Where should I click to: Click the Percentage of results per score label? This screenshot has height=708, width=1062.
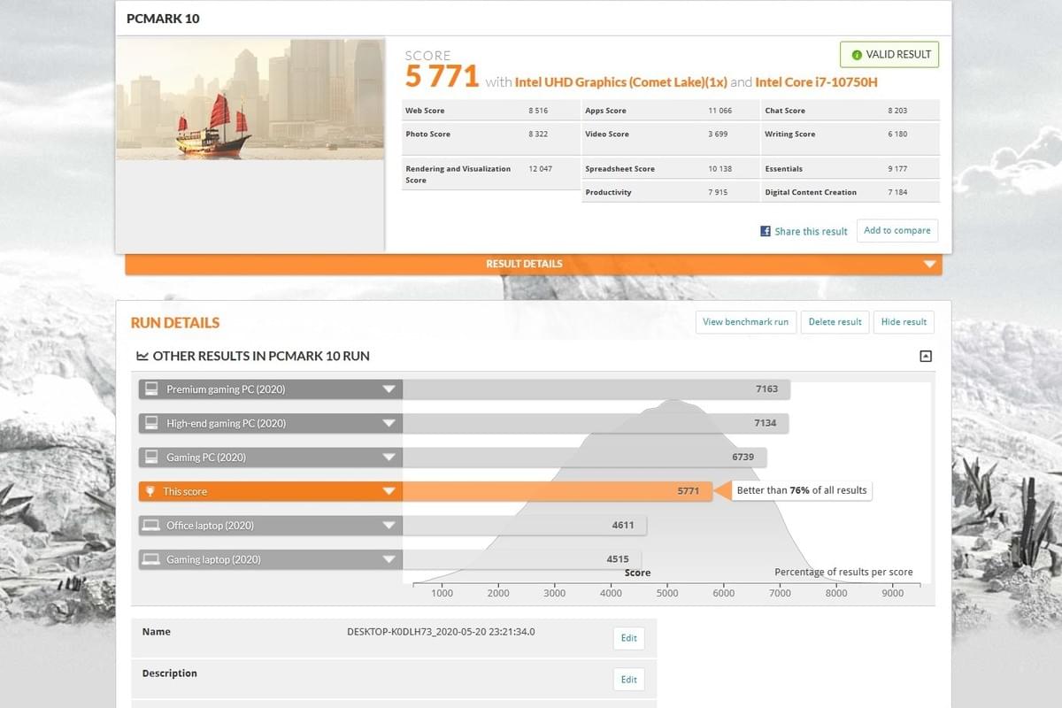point(843,573)
